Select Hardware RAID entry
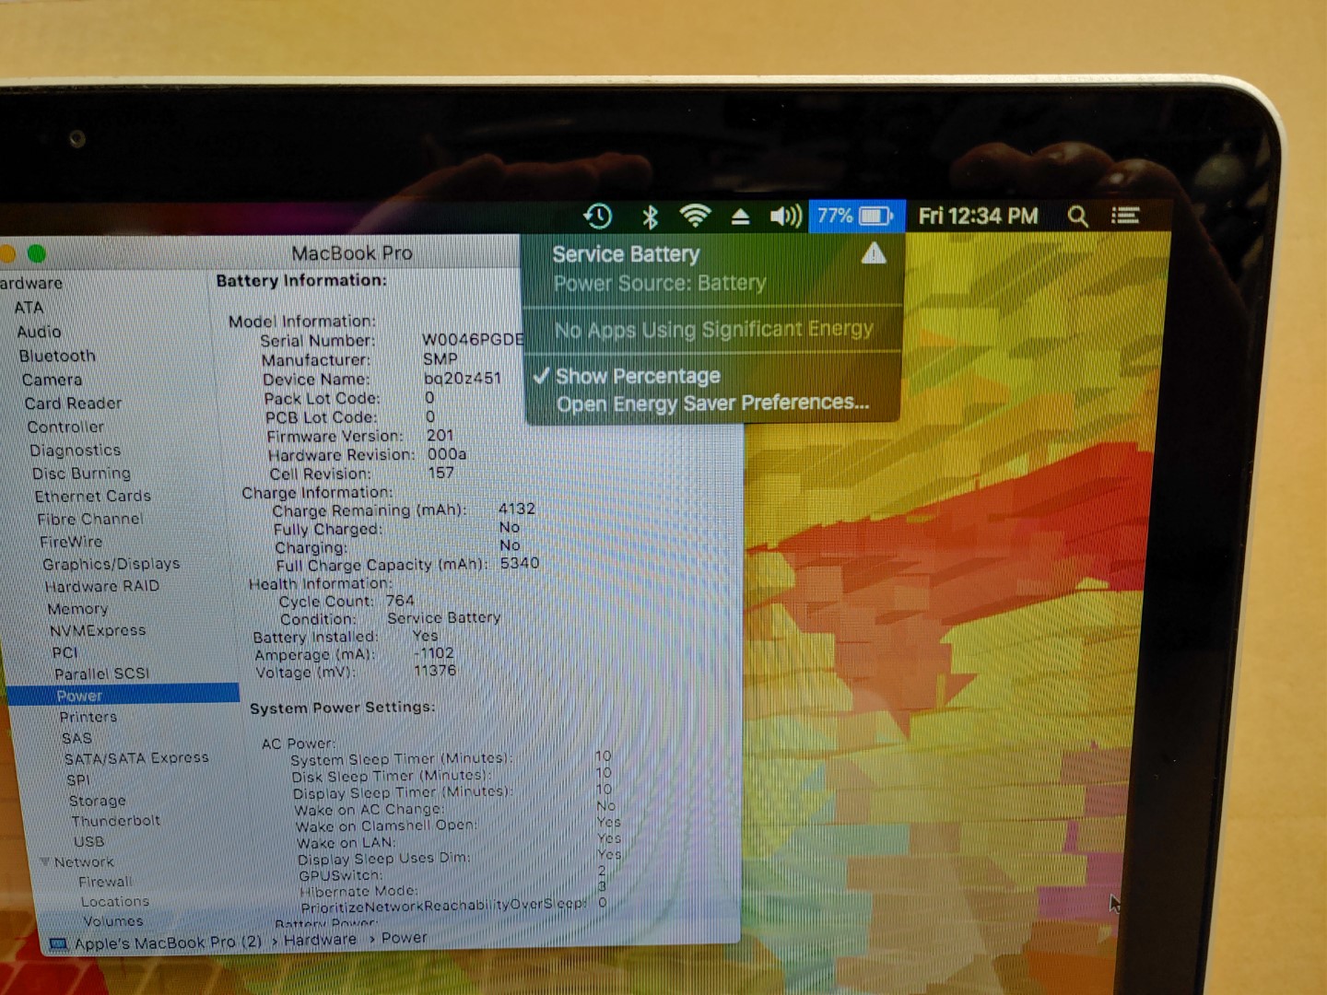The width and height of the screenshot is (1327, 995). pos(101,586)
